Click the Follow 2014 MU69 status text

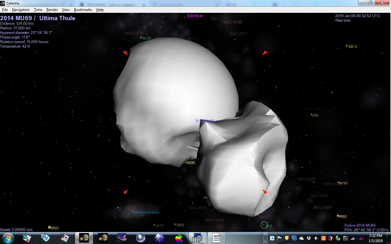click(360, 225)
